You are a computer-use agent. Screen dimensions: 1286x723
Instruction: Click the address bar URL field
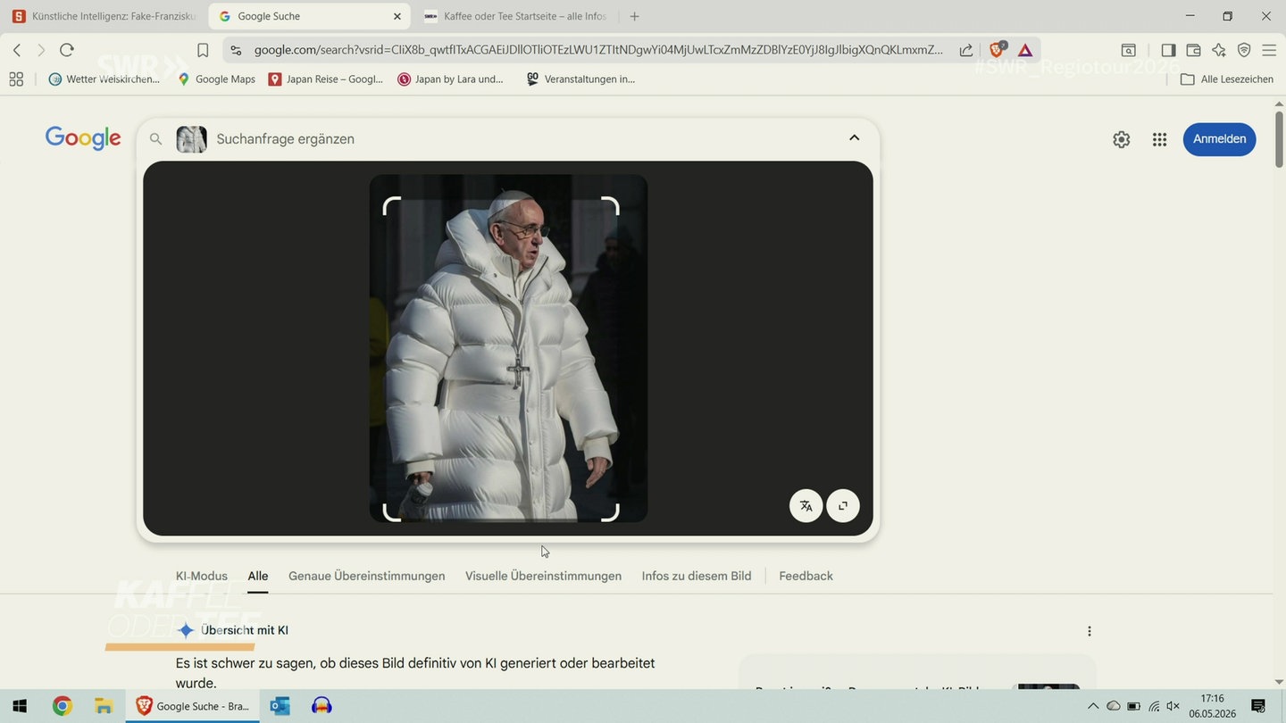(x=598, y=50)
